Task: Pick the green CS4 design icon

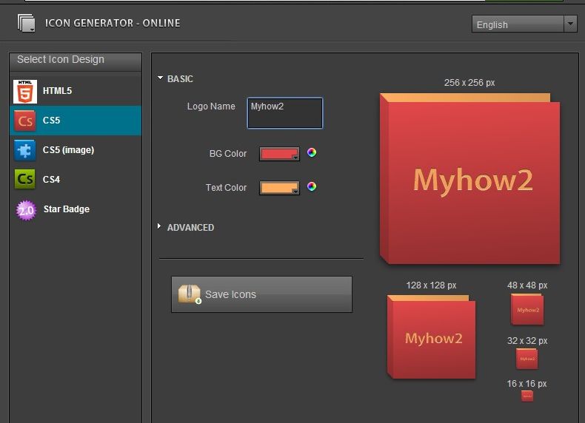Action: (x=25, y=179)
